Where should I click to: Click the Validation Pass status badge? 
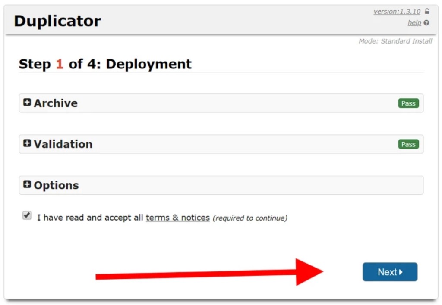pyautogui.click(x=408, y=144)
